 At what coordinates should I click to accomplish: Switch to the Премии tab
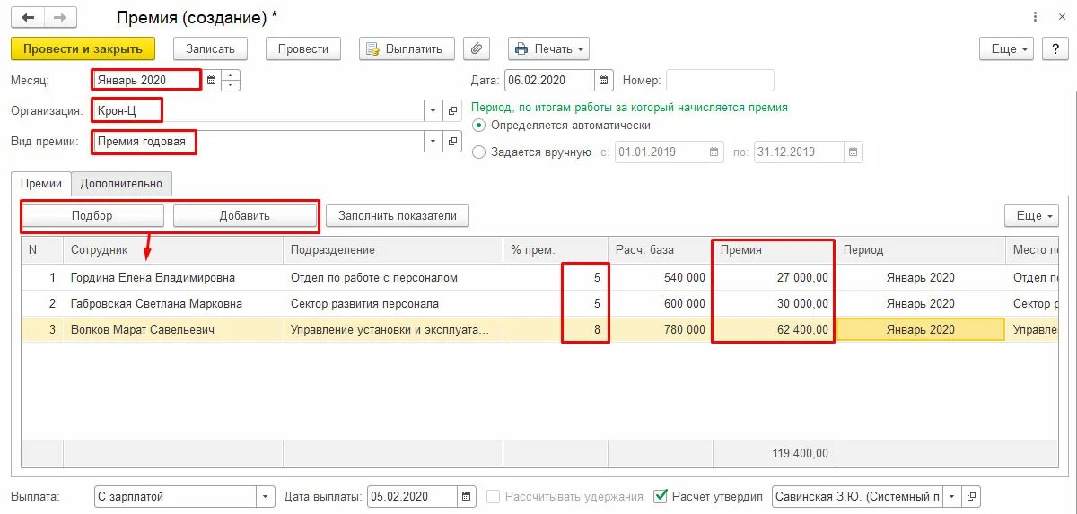41,183
